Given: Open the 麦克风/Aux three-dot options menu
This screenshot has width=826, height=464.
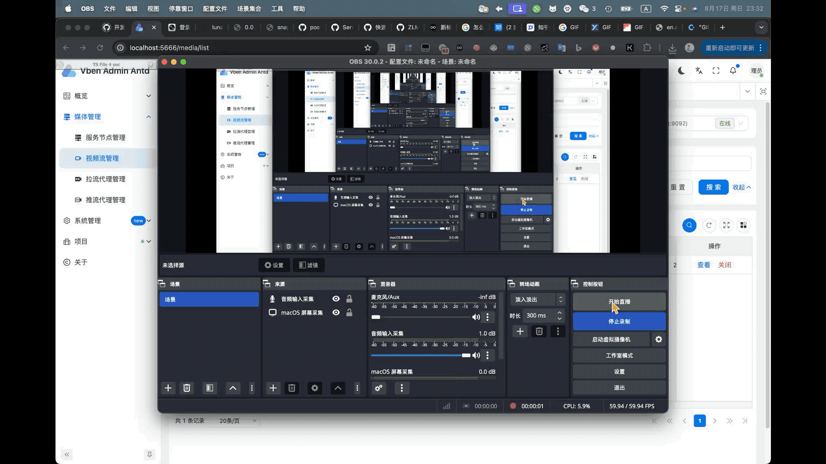Looking at the screenshot, I should pyautogui.click(x=487, y=317).
